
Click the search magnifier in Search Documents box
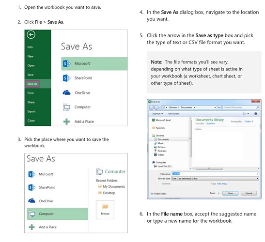257,107
